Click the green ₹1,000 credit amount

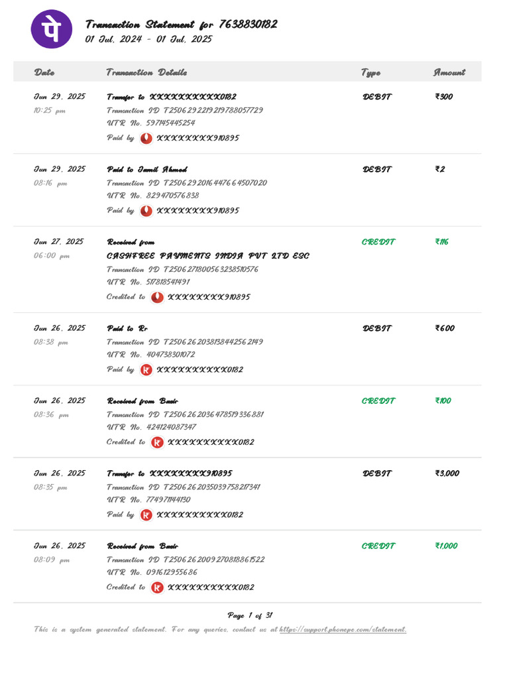coord(446,546)
